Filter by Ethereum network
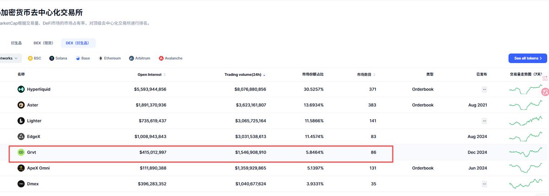Image resolution: width=549 pixels, height=196 pixels. click(x=109, y=58)
